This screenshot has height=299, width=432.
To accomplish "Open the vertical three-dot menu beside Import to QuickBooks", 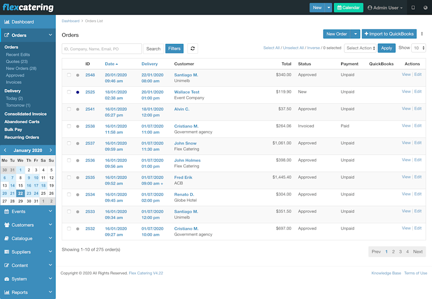I will pyautogui.click(x=422, y=34).
